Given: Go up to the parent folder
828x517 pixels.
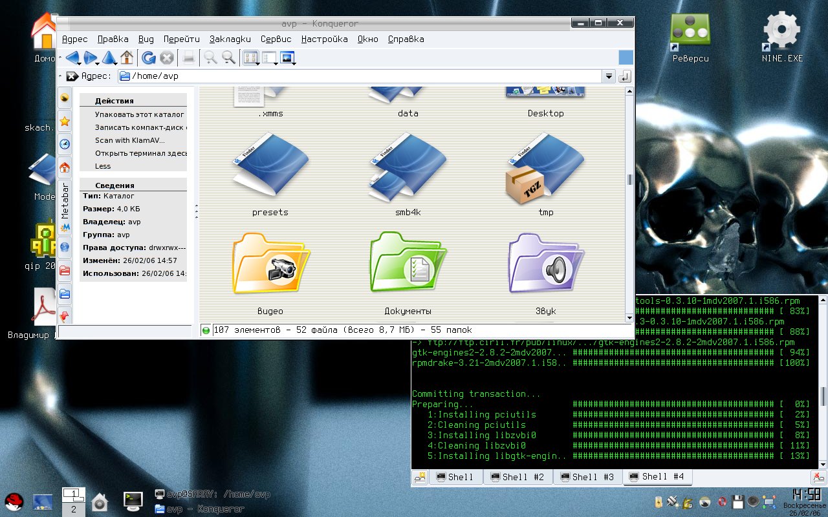Looking at the screenshot, I should [x=109, y=58].
